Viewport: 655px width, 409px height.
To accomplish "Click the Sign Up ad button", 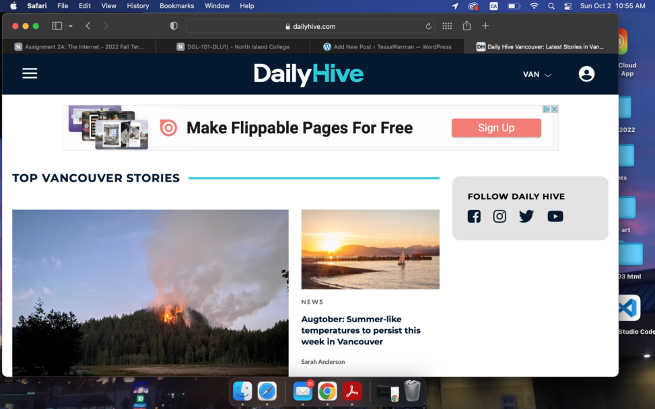I will pos(496,128).
